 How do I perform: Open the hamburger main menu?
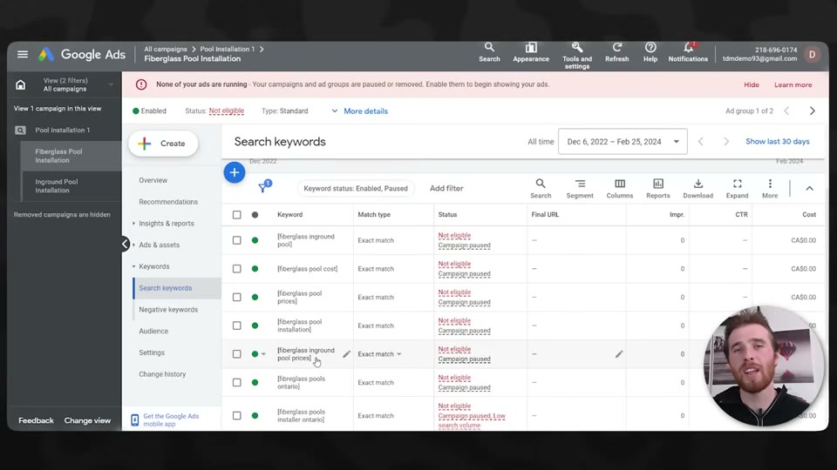pyautogui.click(x=23, y=54)
